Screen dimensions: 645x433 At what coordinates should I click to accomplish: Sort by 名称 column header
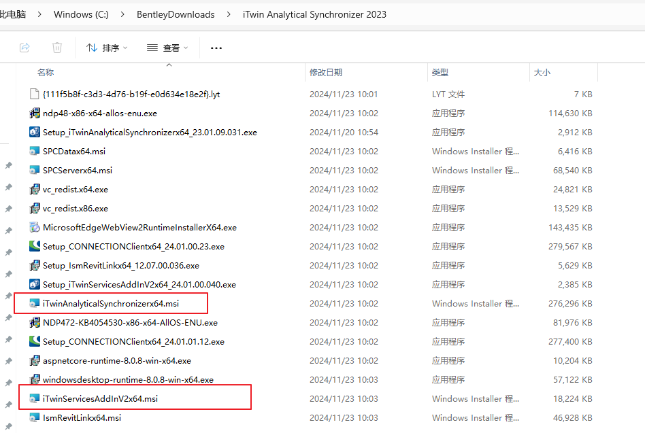point(46,73)
